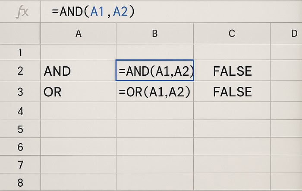
Task: Select row 3 header
Action: click(x=20, y=92)
